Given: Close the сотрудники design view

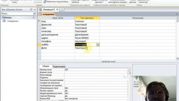Looking at the screenshot, I should [177, 14].
